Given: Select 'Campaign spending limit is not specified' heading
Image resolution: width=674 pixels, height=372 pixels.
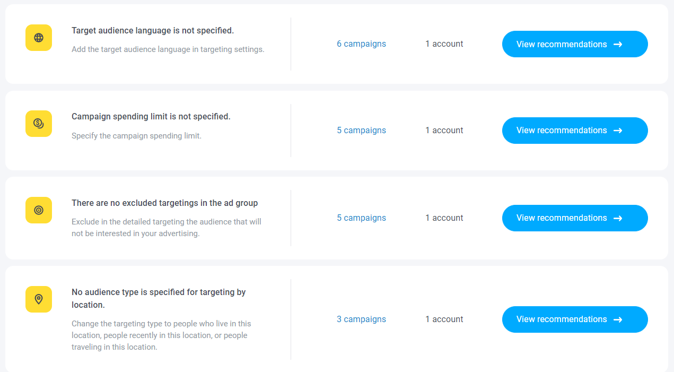Looking at the screenshot, I should (x=151, y=117).
